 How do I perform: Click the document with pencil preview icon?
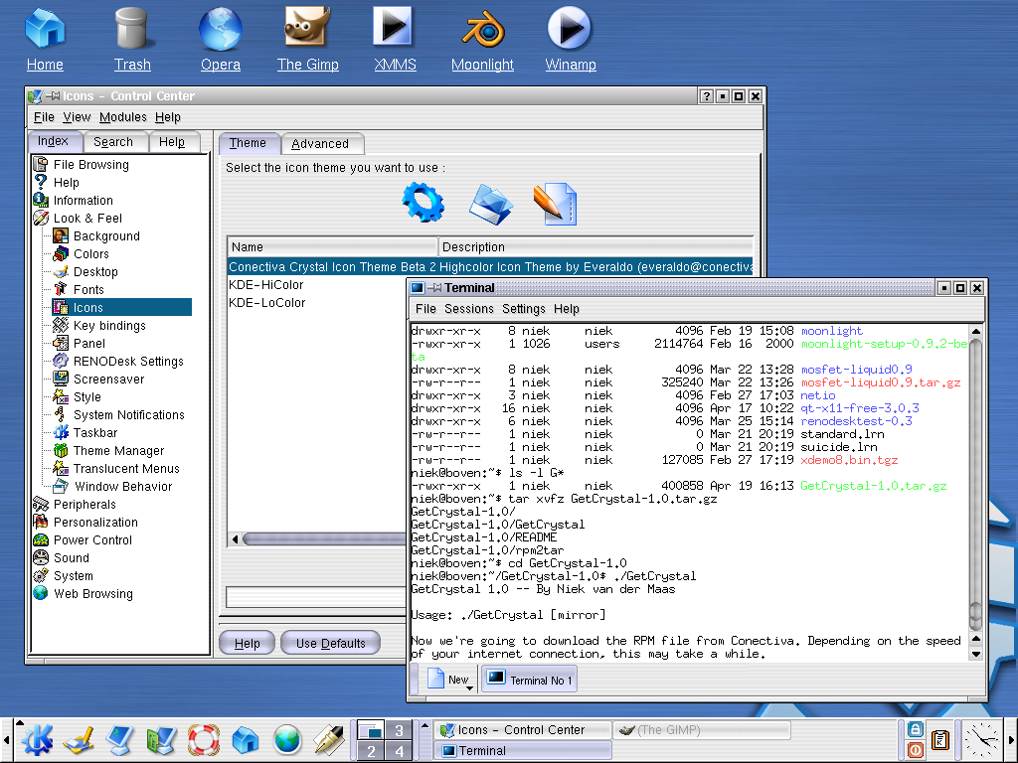coord(555,204)
